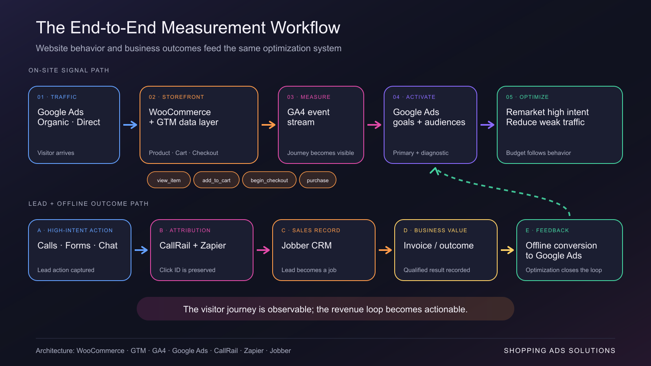Select the "Invoice / outcome" heading
651x366 pixels.
coord(439,246)
